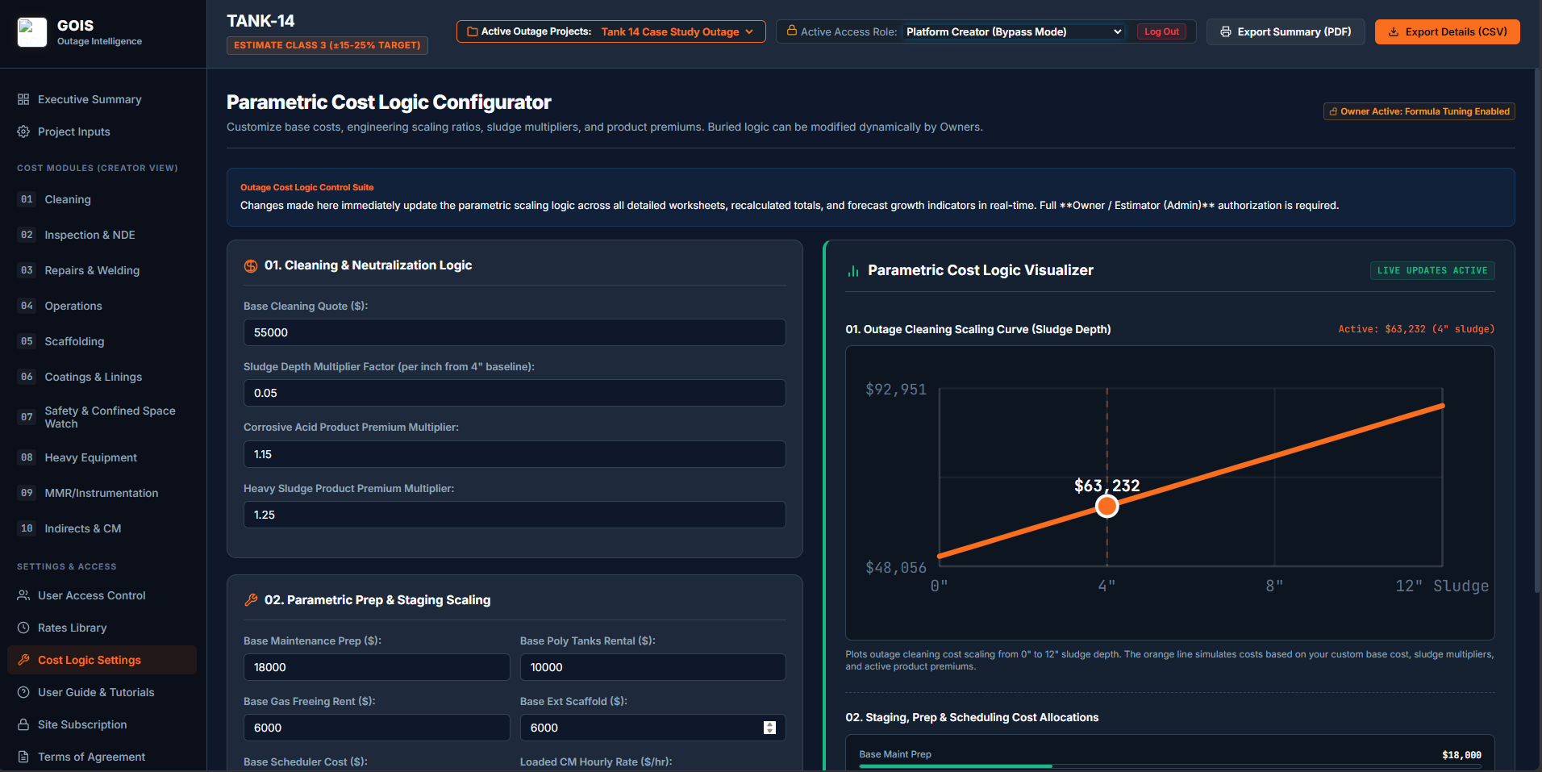Click the Site Subscription lock icon
The width and height of the screenshot is (1542, 772).
23,724
